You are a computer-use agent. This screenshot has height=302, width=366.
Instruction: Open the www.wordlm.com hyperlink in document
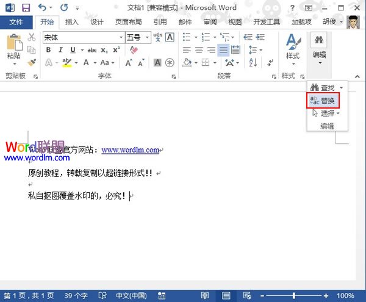pyautogui.click(x=131, y=150)
